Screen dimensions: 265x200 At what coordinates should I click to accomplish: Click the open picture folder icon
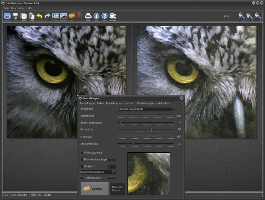7,16
